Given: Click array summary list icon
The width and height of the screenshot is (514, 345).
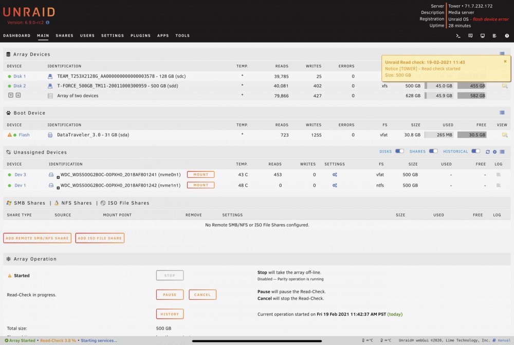Looking at the screenshot, I should 50,96.
